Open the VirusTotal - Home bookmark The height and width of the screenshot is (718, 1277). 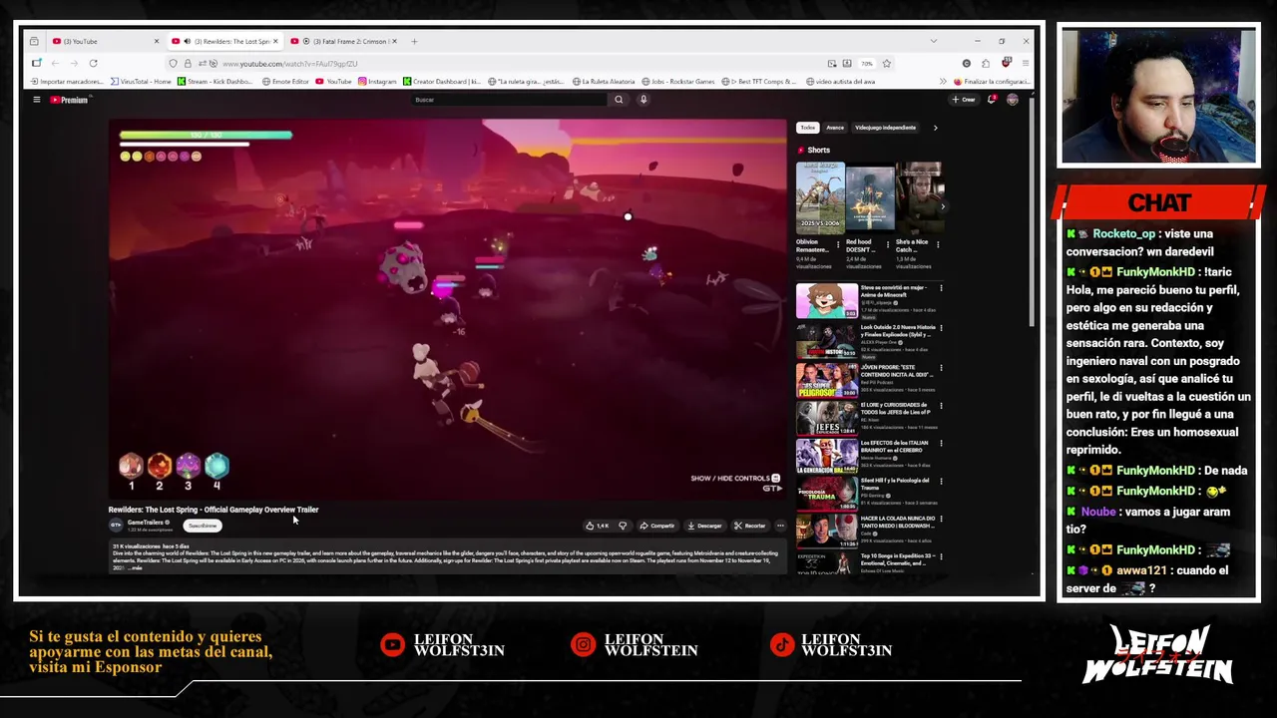[x=141, y=82]
